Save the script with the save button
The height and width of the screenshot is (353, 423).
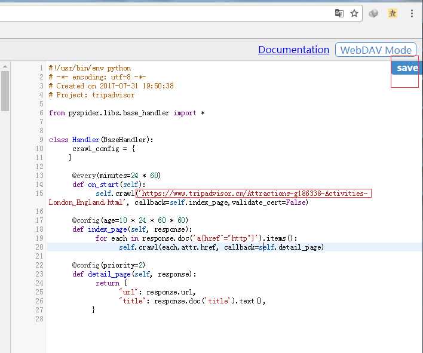[x=407, y=68]
